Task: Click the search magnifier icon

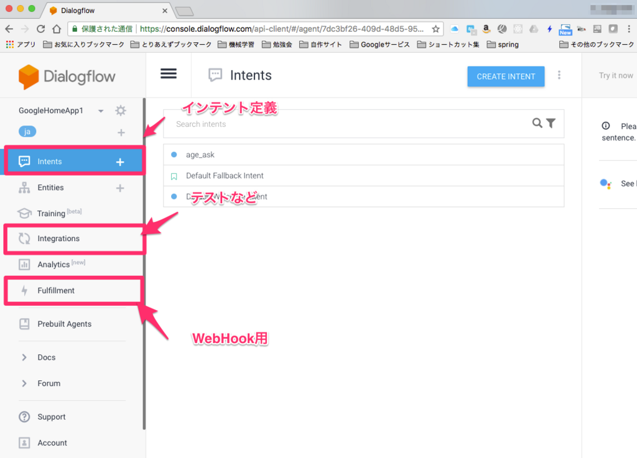Action: pyautogui.click(x=537, y=123)
